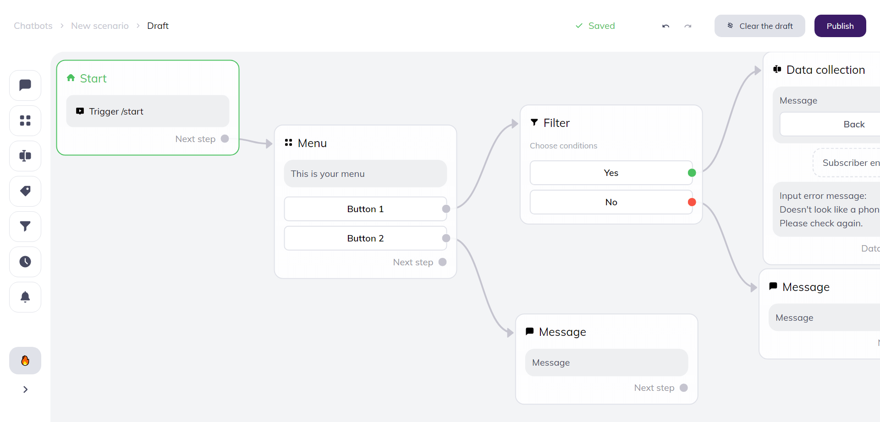Undo the last change
Screen dimensions: 880x422
(x=665, y=26)
